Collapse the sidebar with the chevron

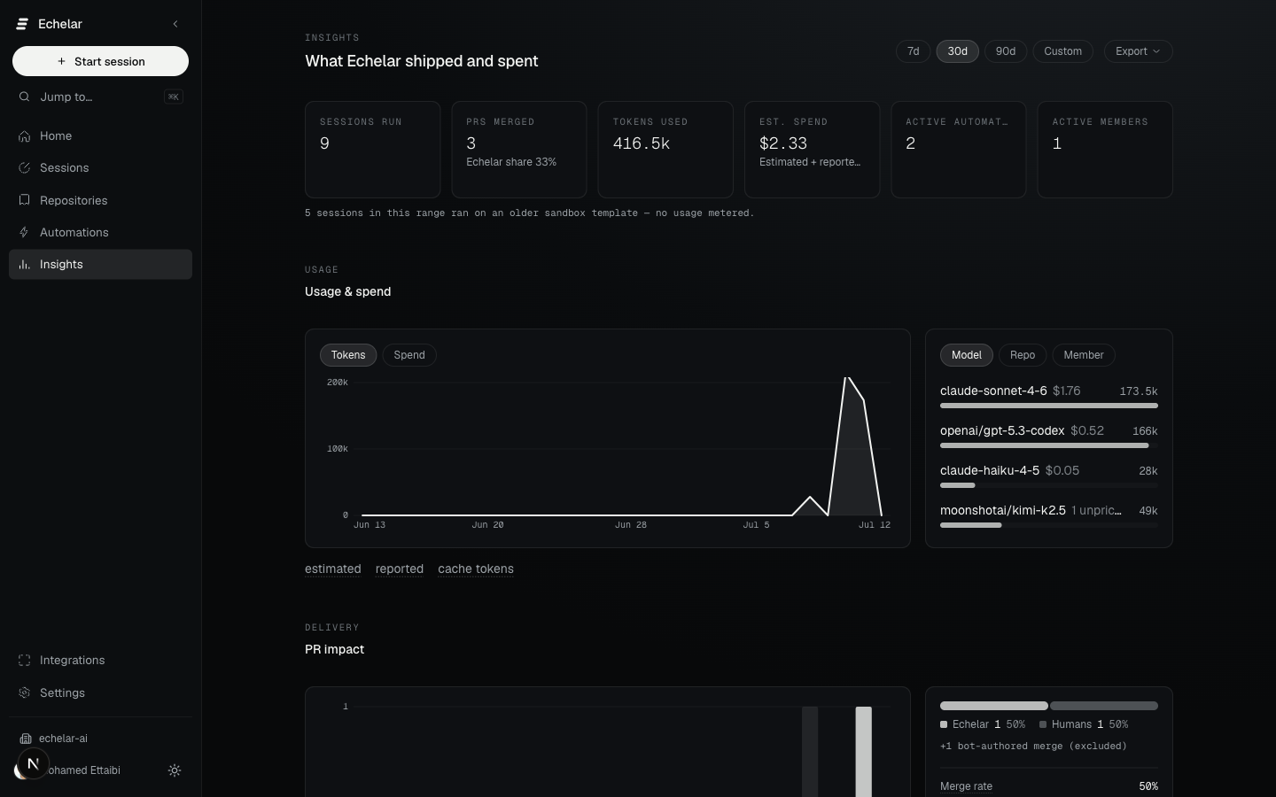point(175,24)
